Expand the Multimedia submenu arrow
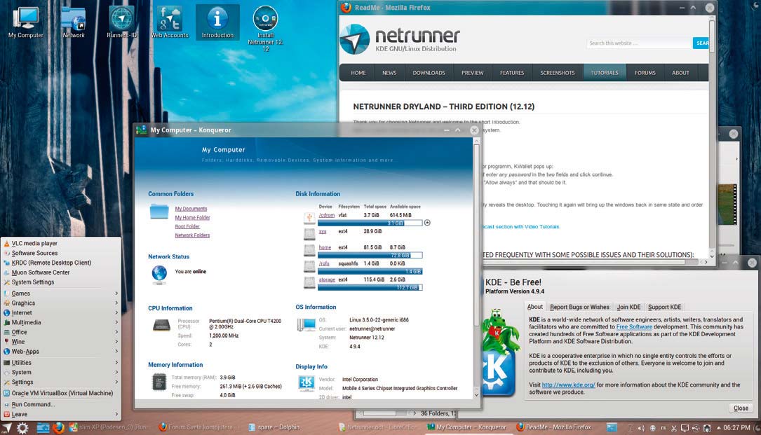This screenshot has height=435, width=761. pos(116,322)
